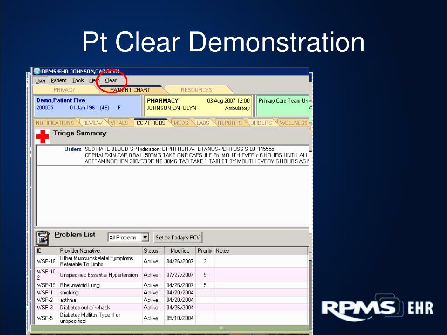Viewport: 447px width, 335px height.
Task: Open the Patient menu
Action: (x=58, y=81)
